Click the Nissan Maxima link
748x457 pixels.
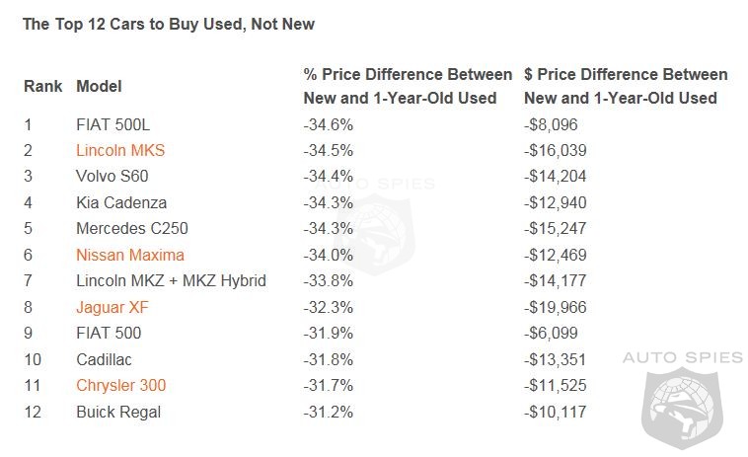coord(130,255)
